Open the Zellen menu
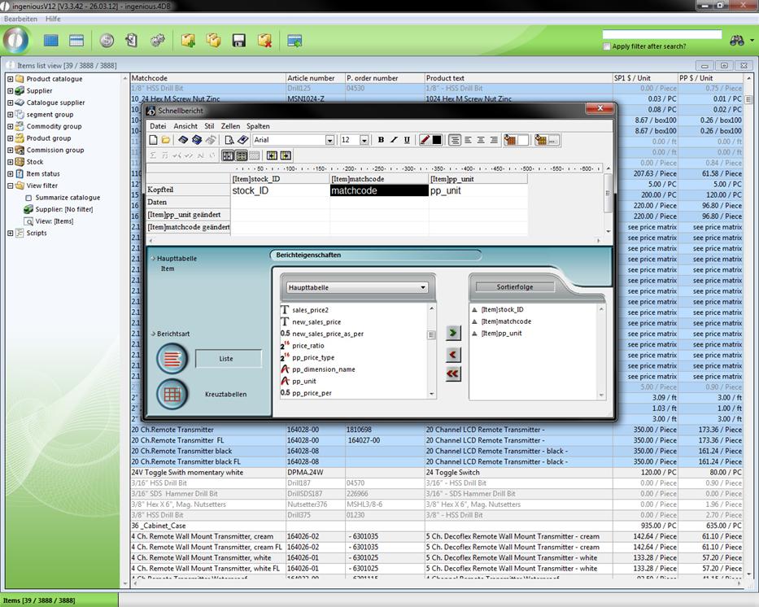 point(230,126)
